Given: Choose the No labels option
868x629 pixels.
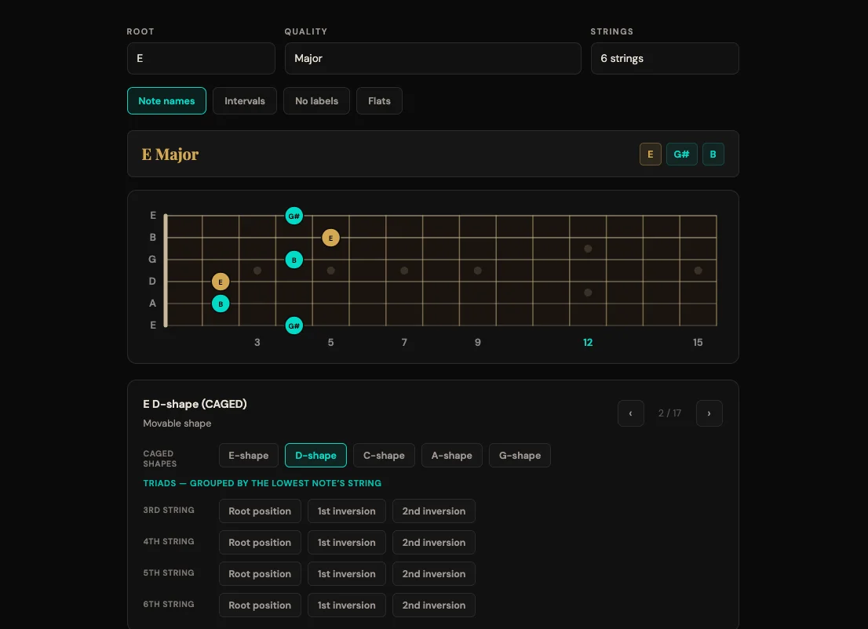Looking at the screenshot, I should 316,100.
